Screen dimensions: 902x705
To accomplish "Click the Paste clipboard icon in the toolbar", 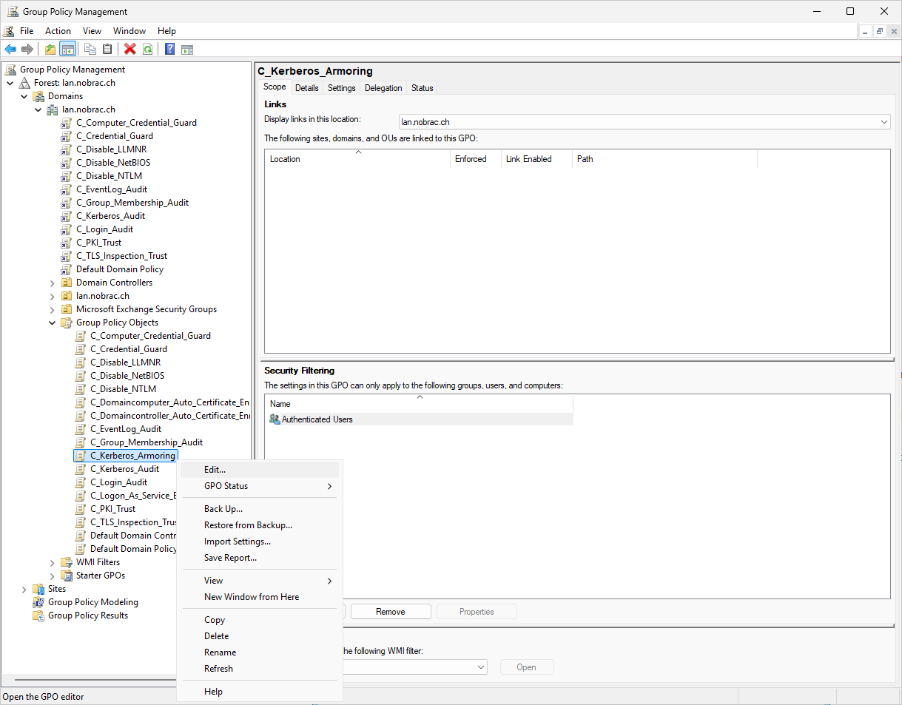I will 107,50.
